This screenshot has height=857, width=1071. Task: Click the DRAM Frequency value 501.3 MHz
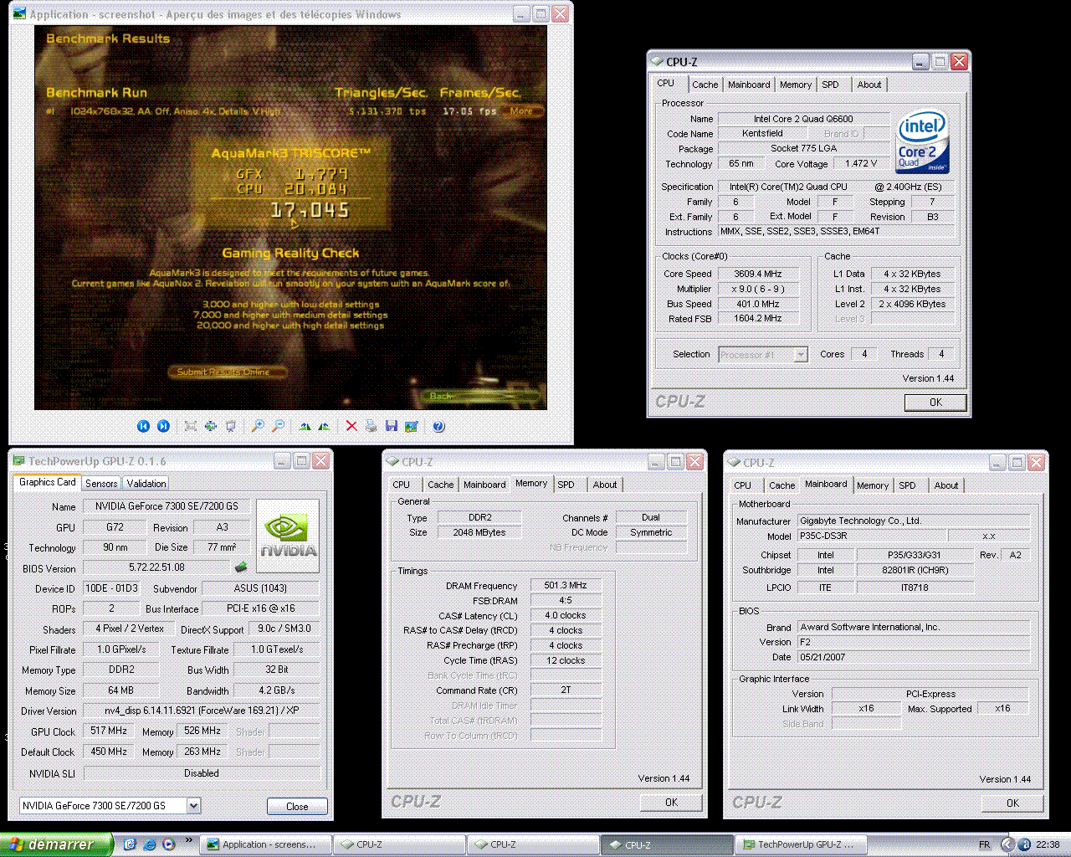pos(566,586)
